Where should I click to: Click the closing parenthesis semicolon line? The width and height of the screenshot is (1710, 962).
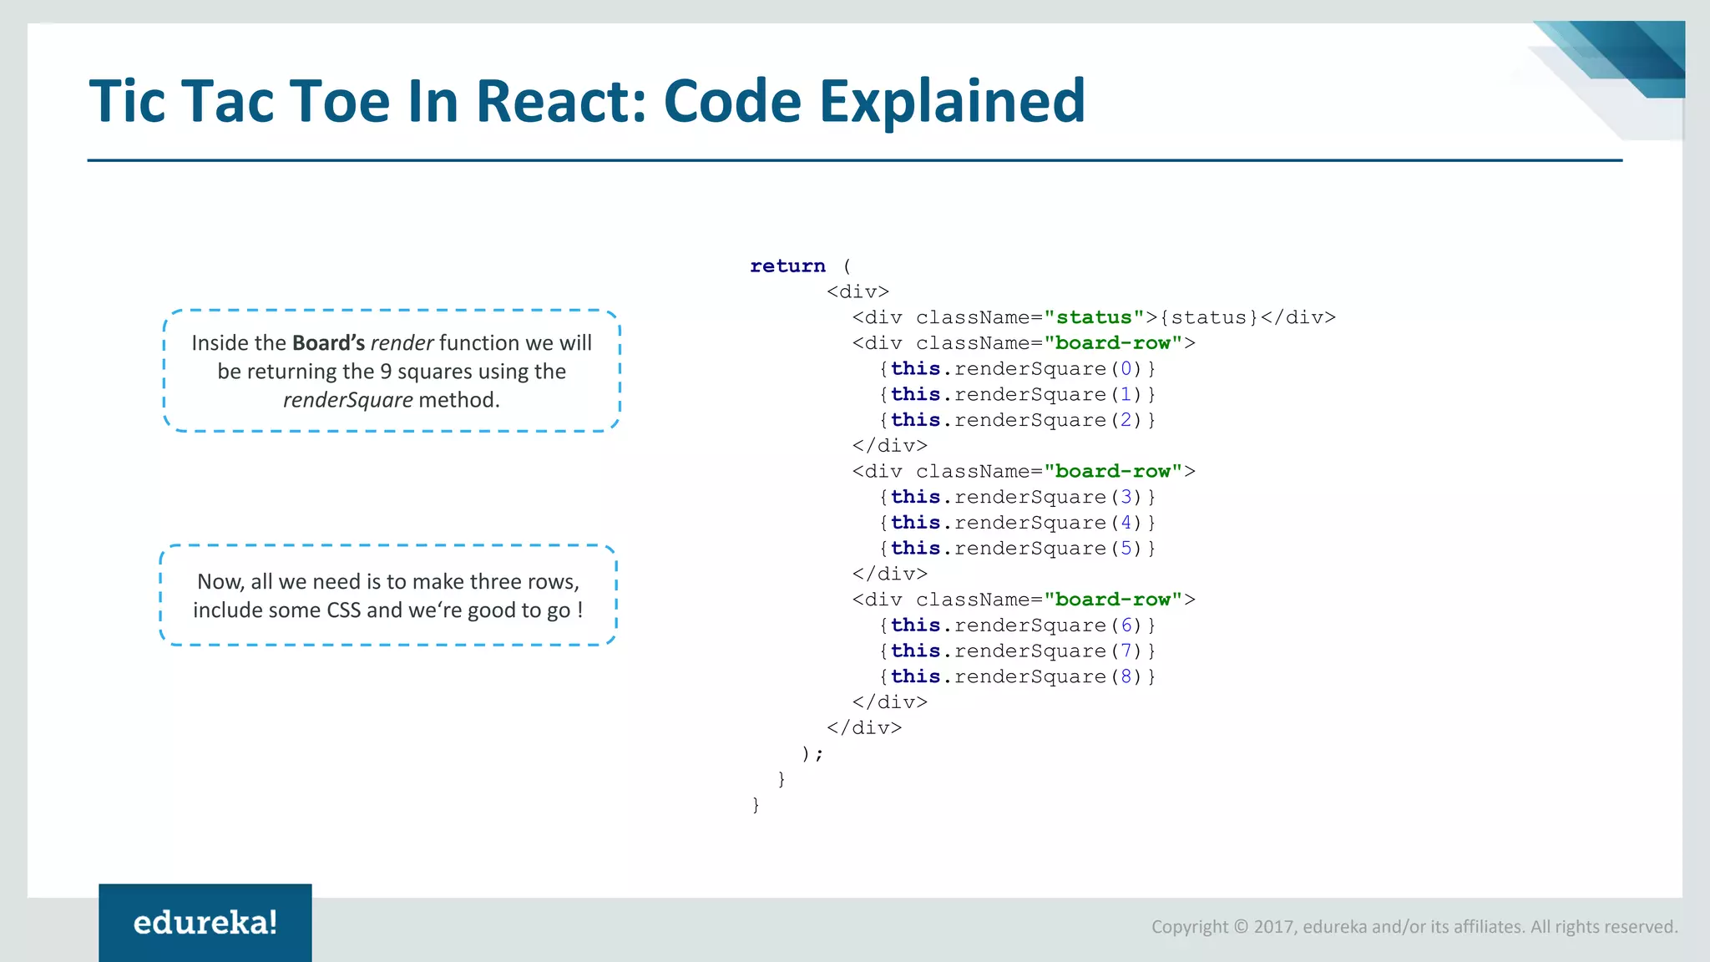click(812, 753)
